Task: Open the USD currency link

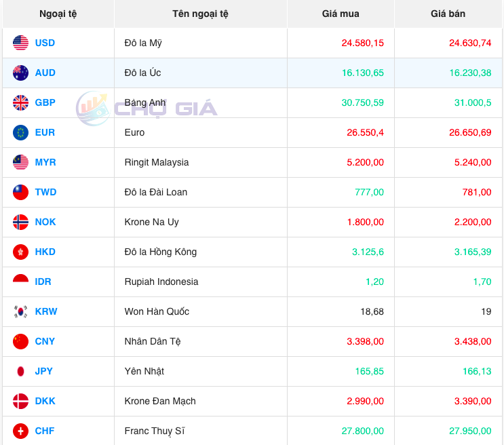Action: click(45, 43)
